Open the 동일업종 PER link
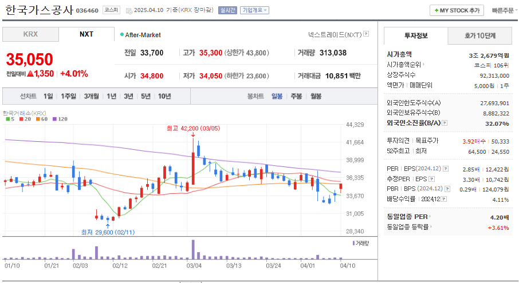The height and width of the screenshot is (283, 519). tap(407, 217)
